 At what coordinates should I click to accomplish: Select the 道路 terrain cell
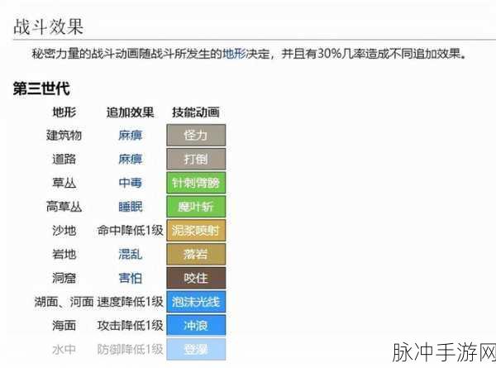tap(64, 159)
